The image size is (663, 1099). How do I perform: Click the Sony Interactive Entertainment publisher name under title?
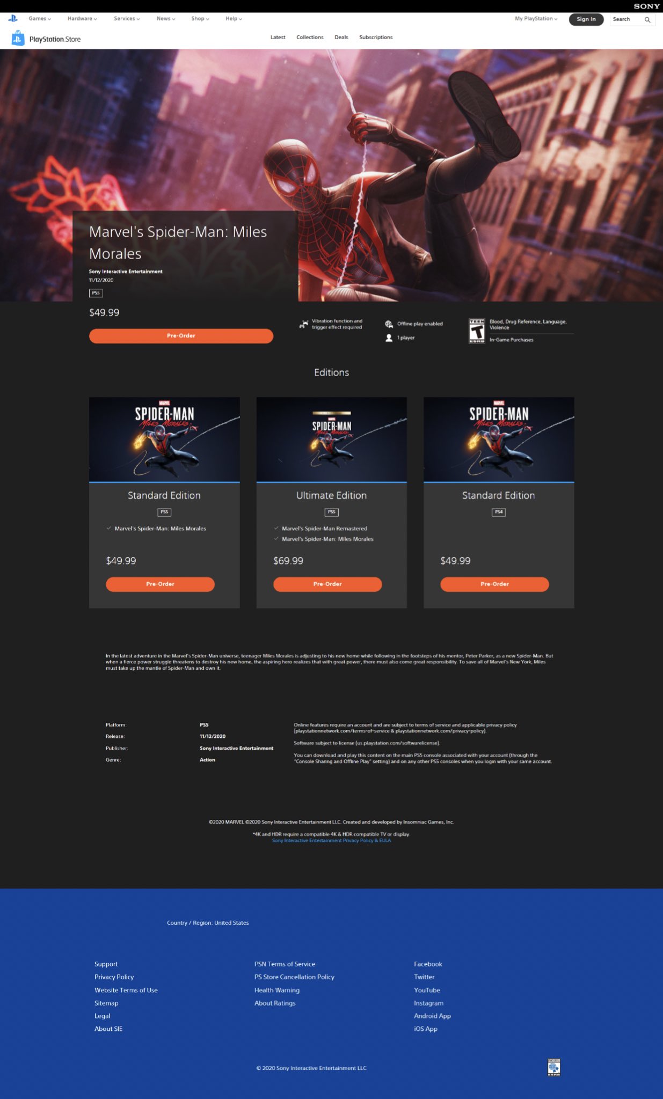[x=126, y=272]
